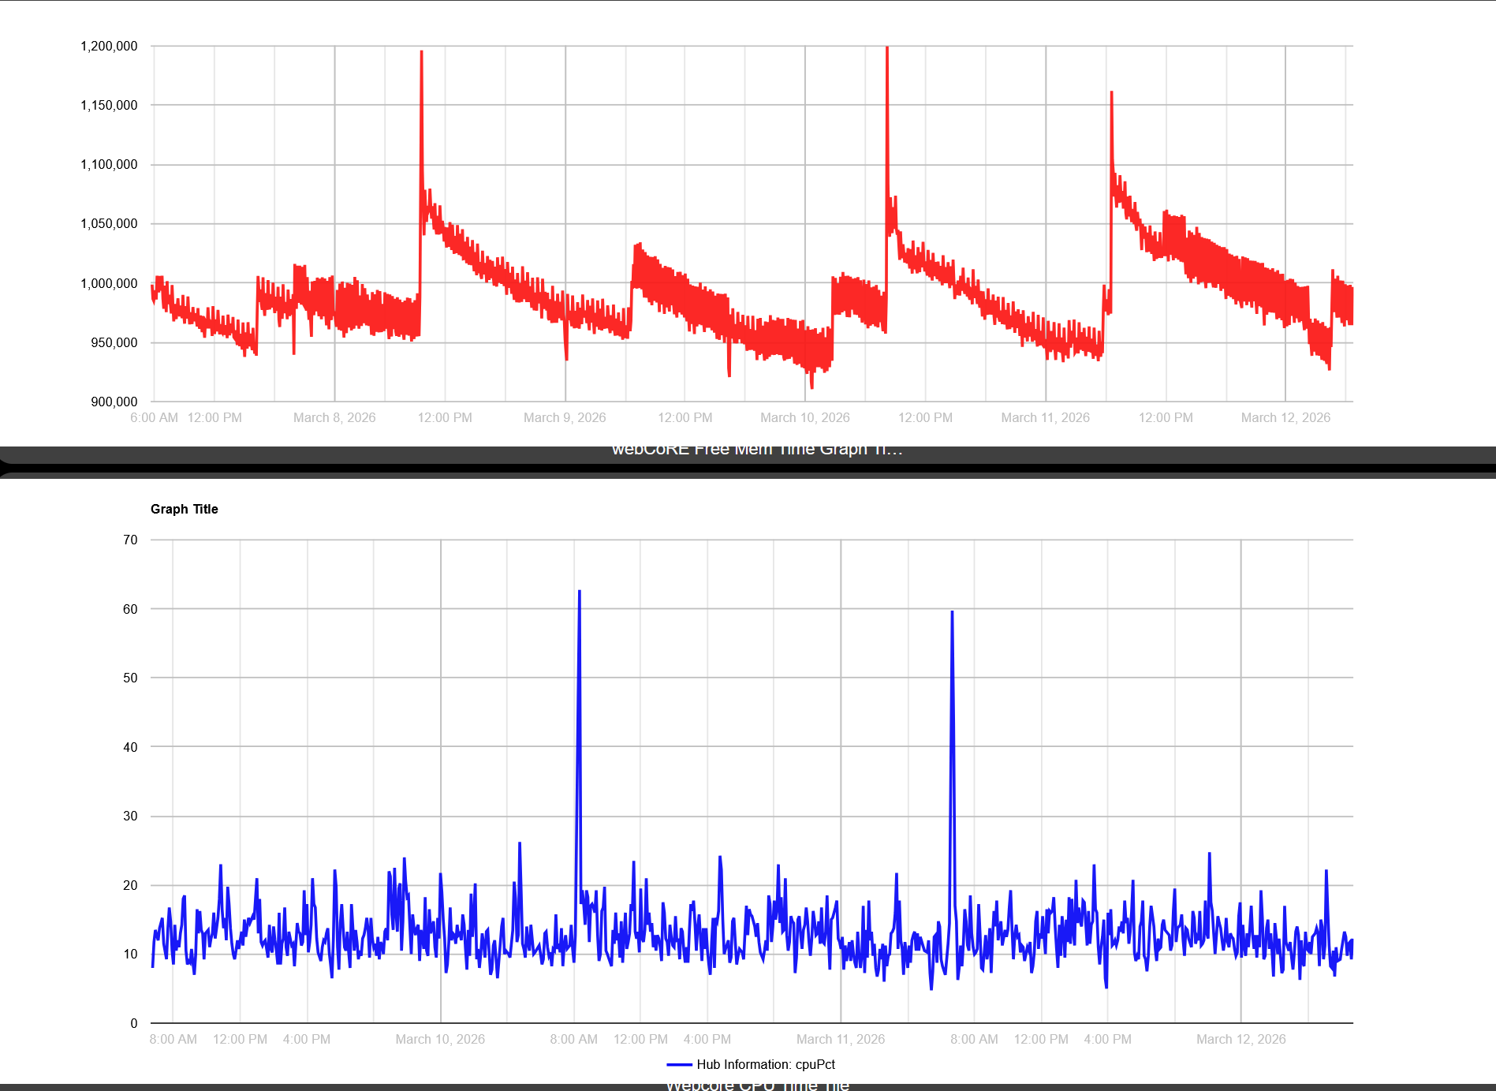Image resolution: width=1496 pixels, height=1091 pixels.
Task: Click the tallest blue CPU spike near 63 percent
Action: click(580, 593)
